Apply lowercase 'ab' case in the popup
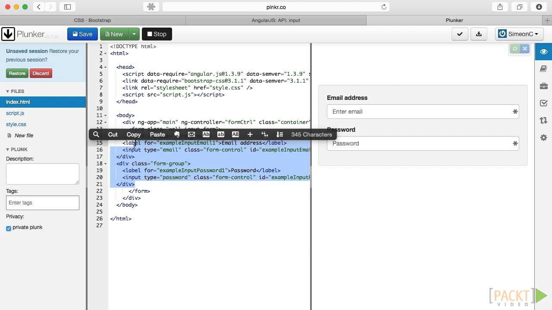This screenshot has height=310, width=552. pyautogui.click(x=221, y=134)
